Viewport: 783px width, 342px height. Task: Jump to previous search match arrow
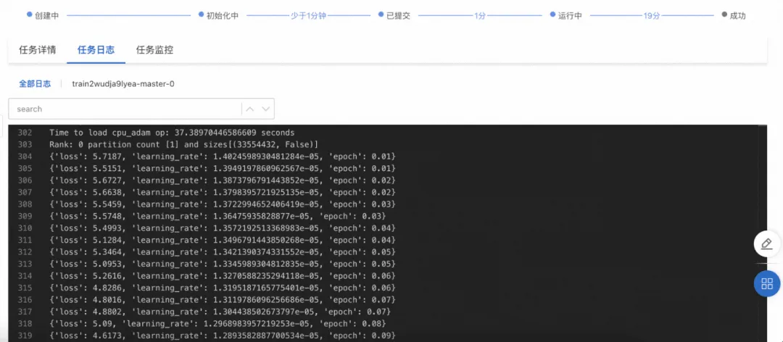click(250, 109)
